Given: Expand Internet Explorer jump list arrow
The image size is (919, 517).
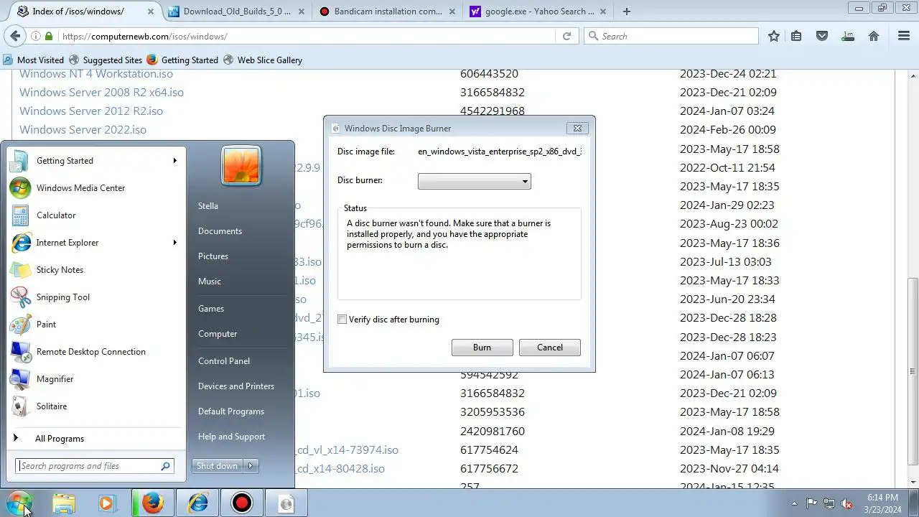Looking at the screenshot, I should 174,243.
